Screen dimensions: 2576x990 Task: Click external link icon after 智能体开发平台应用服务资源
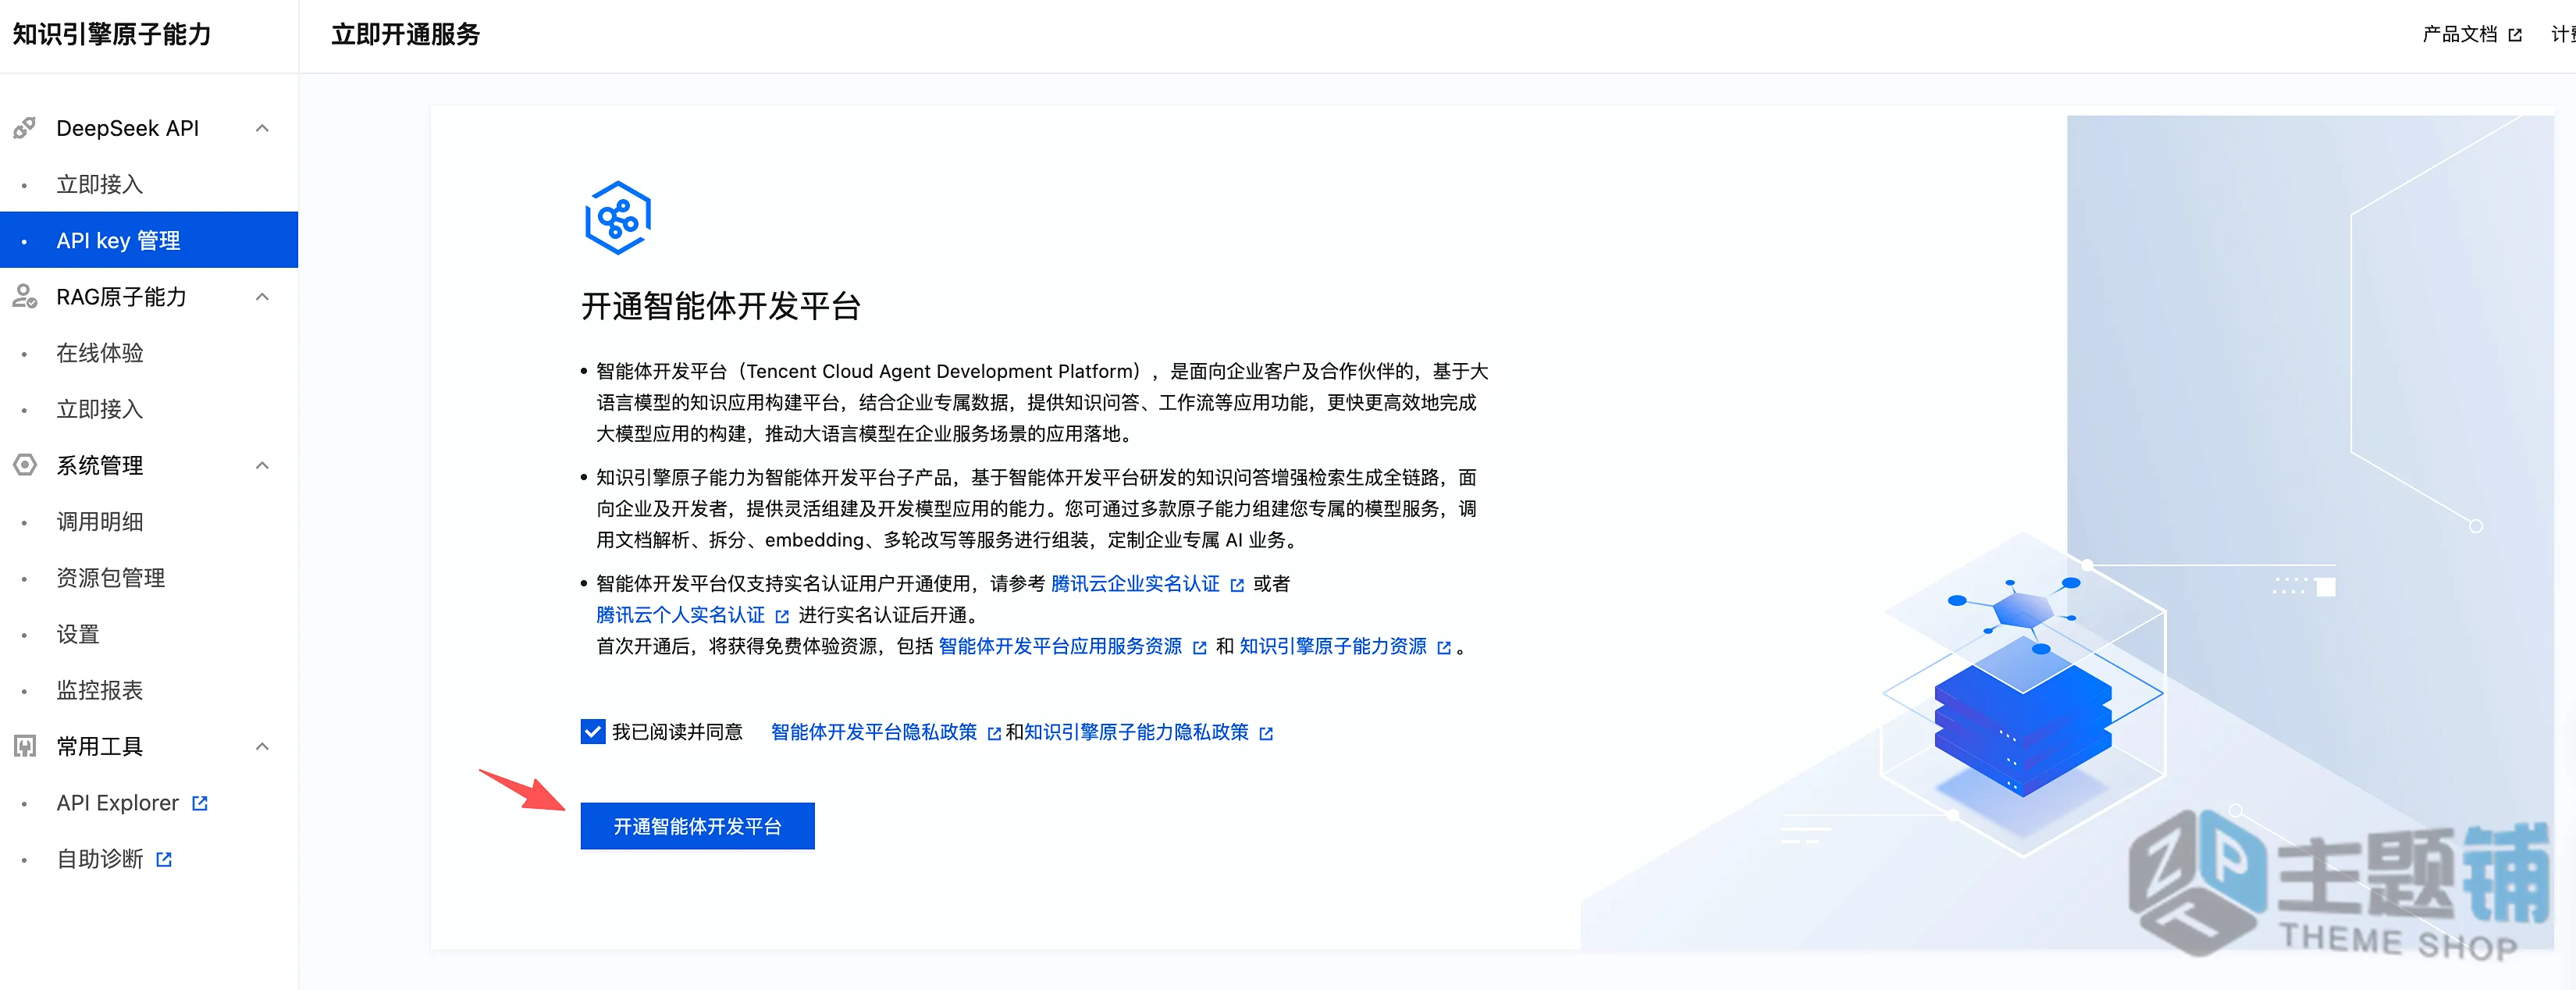pos(1199,648)
